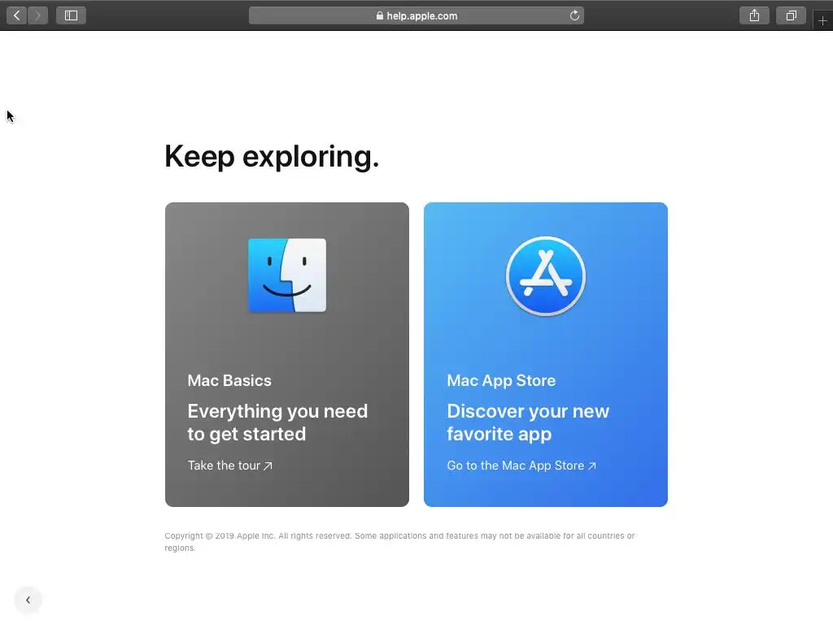833x624 pixels.
Task: Expand the table of contents chevron button
Action: click(x=28, y=600)
